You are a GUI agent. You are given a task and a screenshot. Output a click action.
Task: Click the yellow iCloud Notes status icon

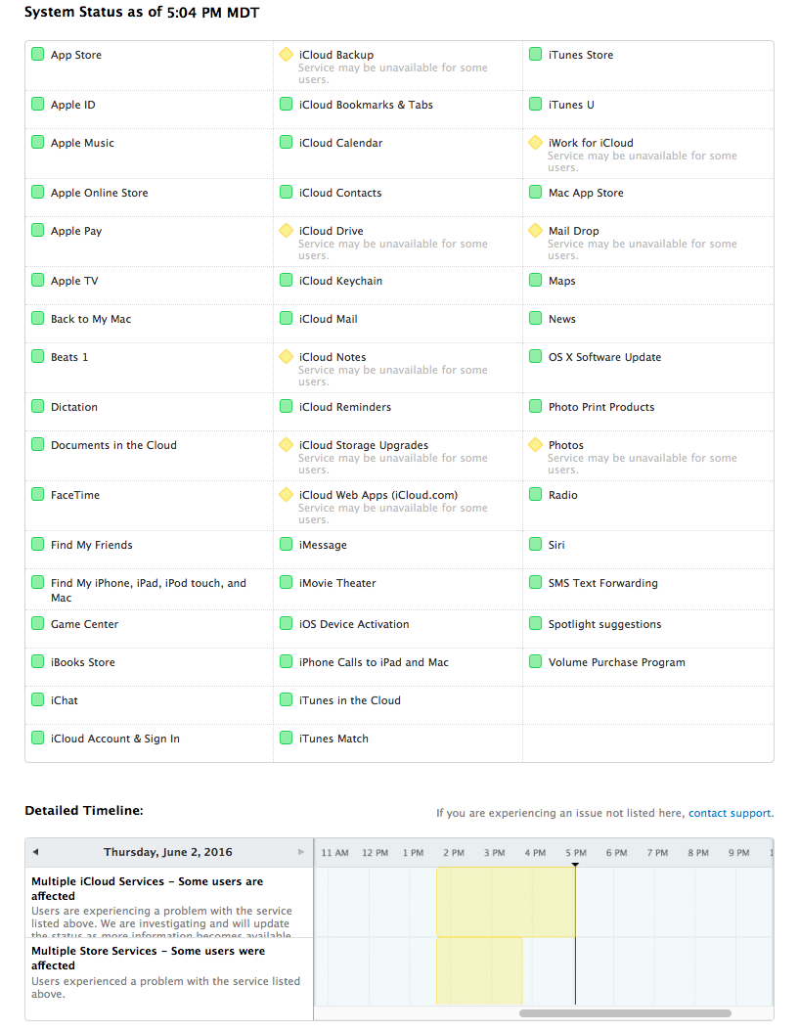pyautogui.click(x=286, y=357)
